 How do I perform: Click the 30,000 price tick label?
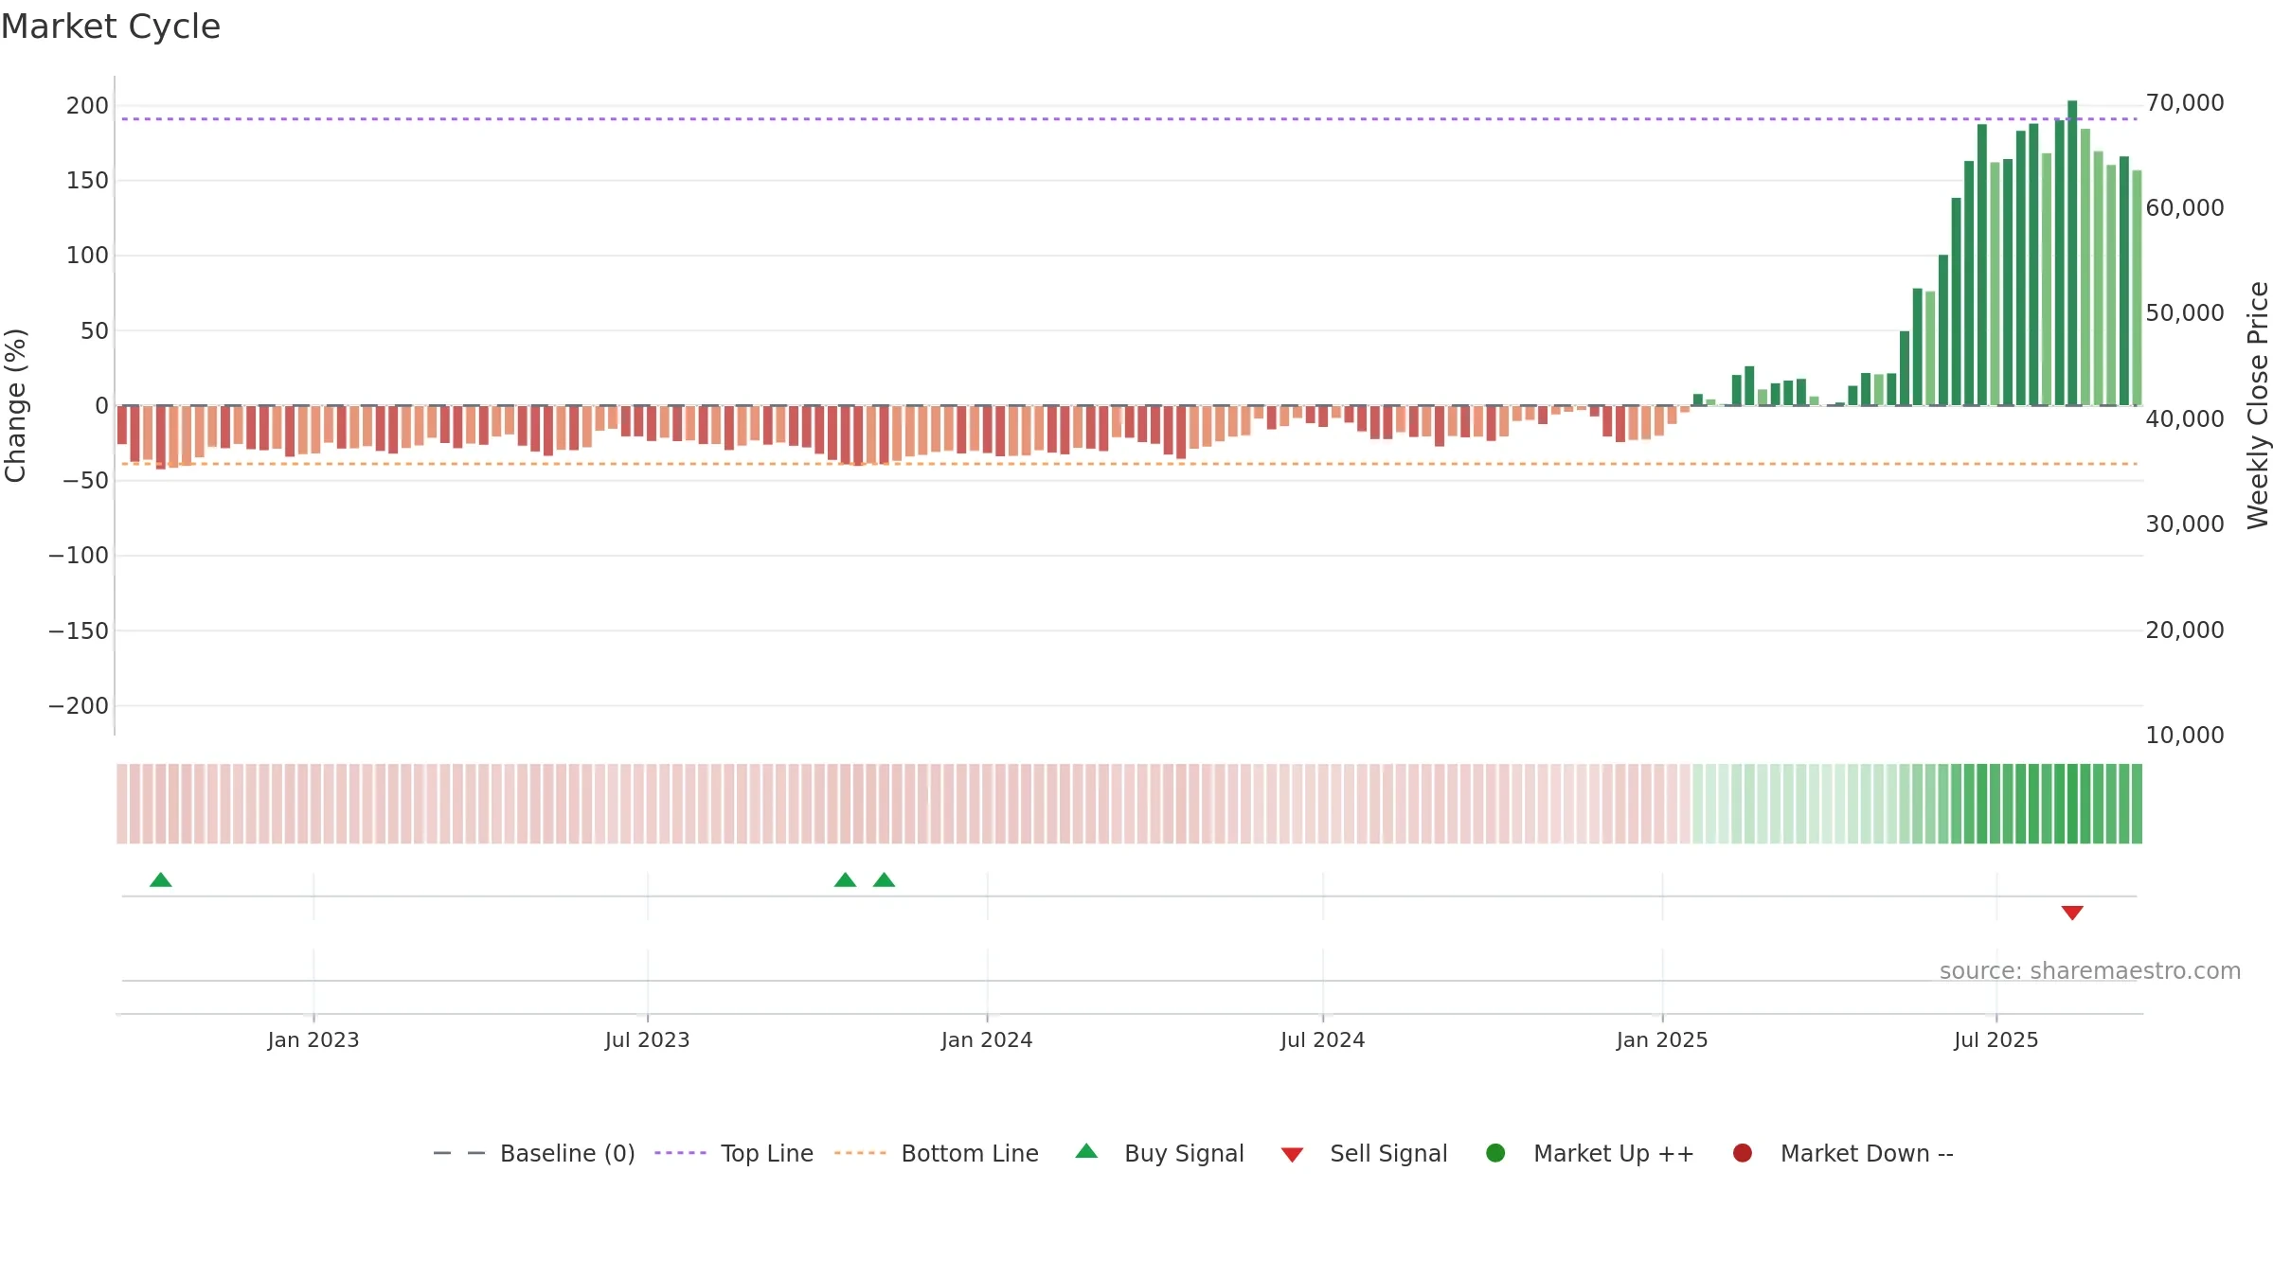coord(2185,524)
